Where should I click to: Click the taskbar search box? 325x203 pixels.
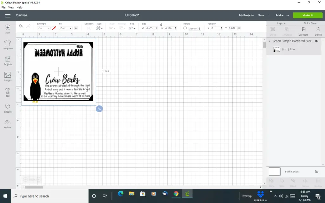point(50,196)
